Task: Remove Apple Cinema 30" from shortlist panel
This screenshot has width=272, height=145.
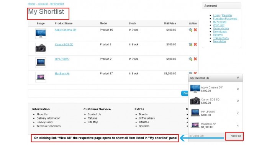Action: click(x=238, y=89)
